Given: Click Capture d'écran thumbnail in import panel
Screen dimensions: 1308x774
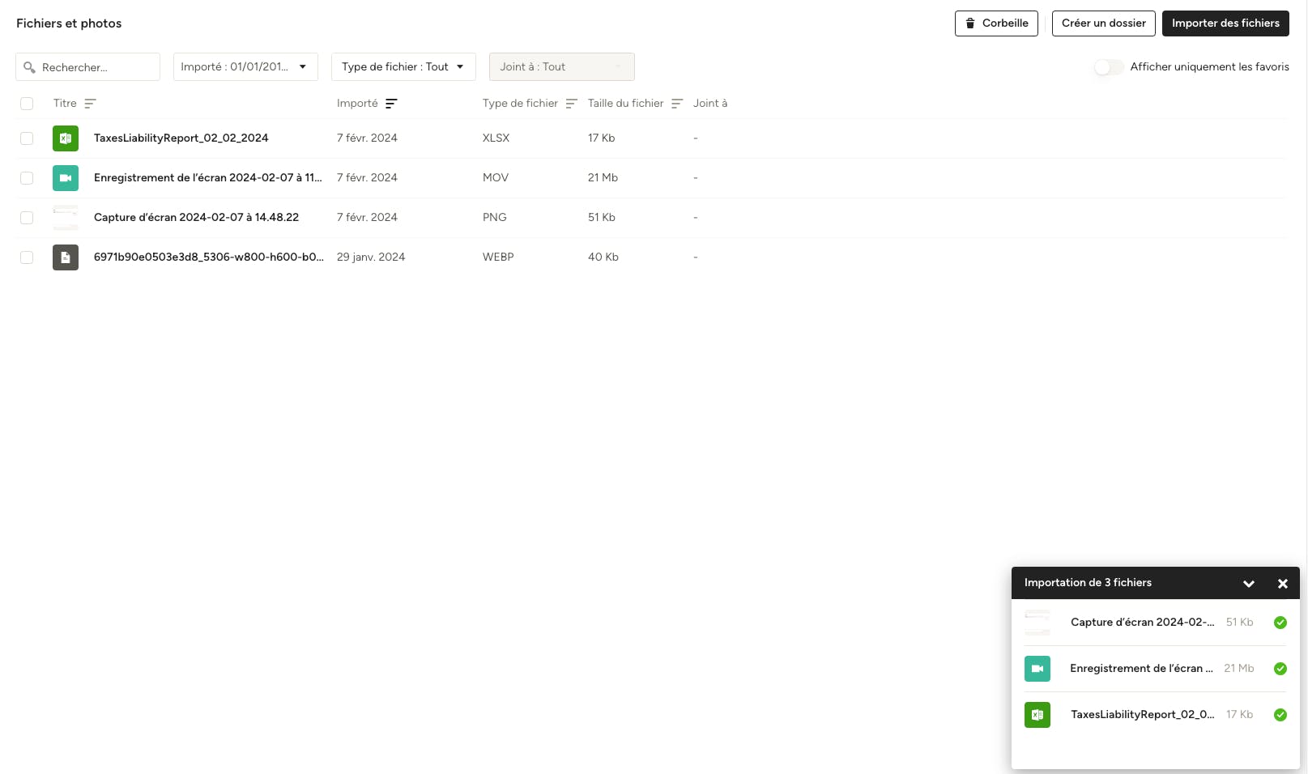Looking at the screenshot, I should pyautogui.click(x=1037, y=623).
